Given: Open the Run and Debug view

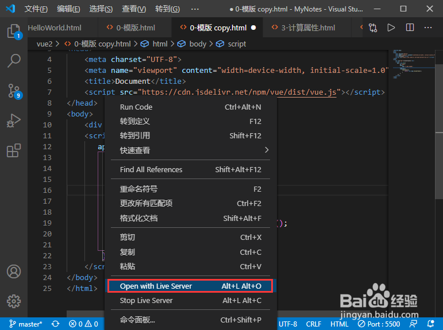Looking at the screenshot, I should pyautogui.click(x=14, y=121).
